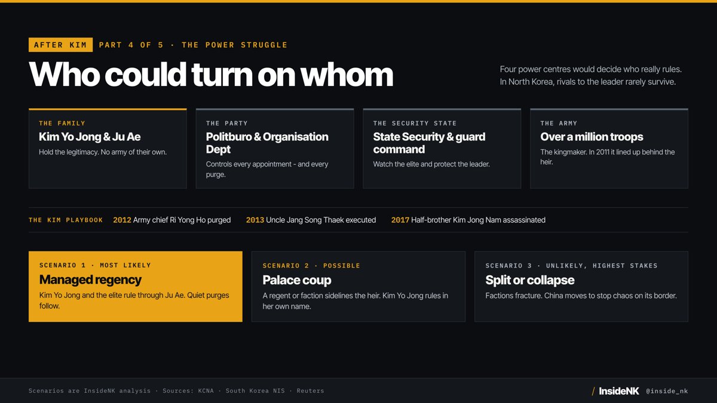Click the InsideNK wordmark in the footer

click(619, 391)
